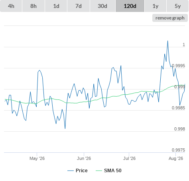189x181 pixels.
Task: Click the May '26 axis label
Action: (x=37, y=158)
